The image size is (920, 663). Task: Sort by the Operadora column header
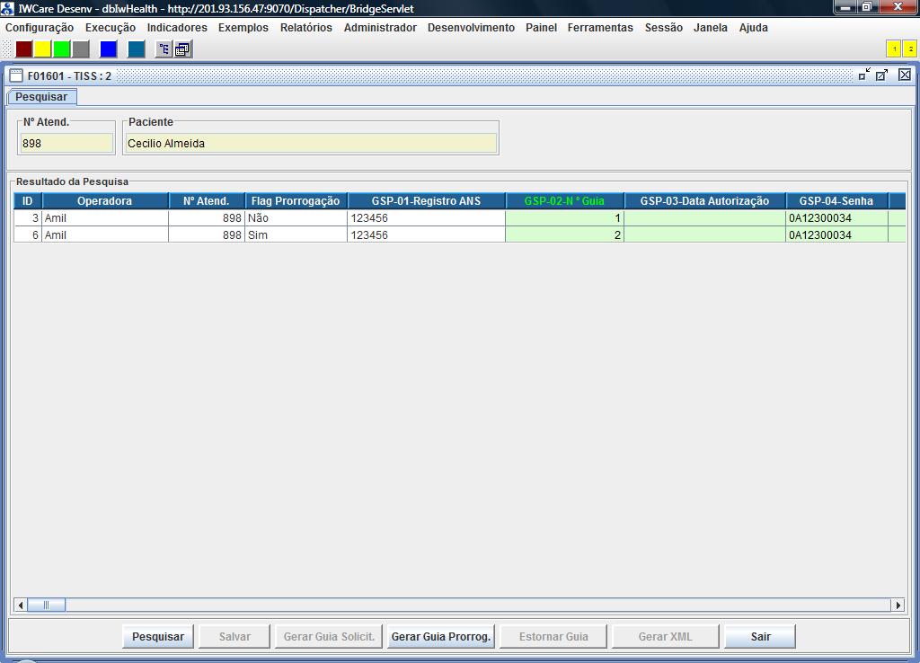(x=105, y=200)
